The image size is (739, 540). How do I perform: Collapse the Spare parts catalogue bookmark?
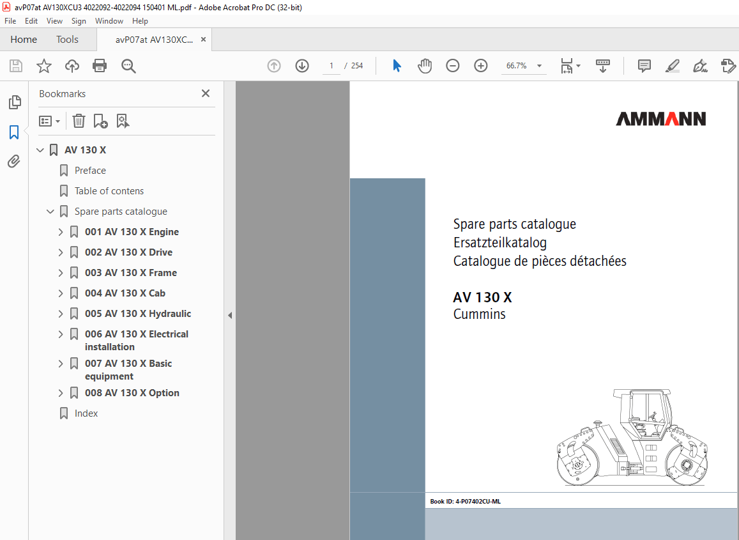50,211
